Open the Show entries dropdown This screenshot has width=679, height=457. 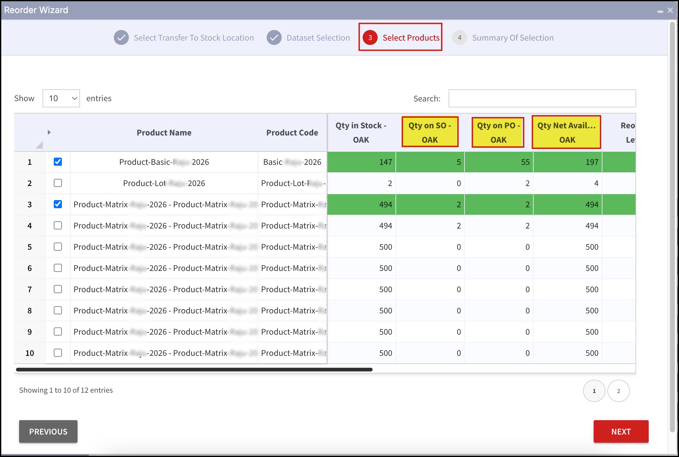[x=61, y=98]
